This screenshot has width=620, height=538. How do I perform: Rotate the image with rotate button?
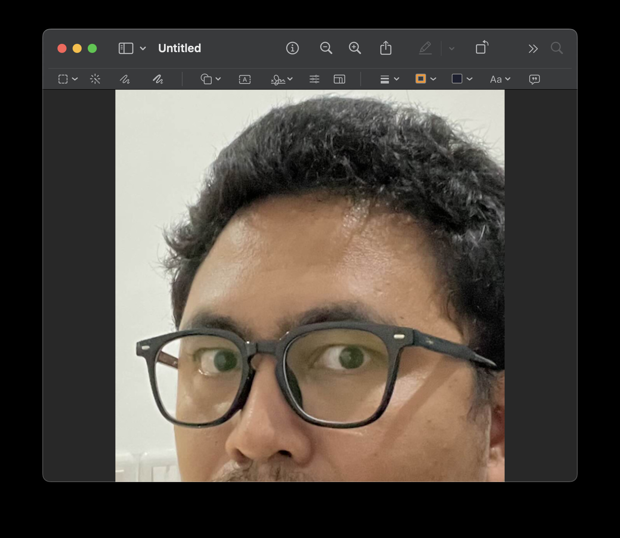(x=482, y=48)
